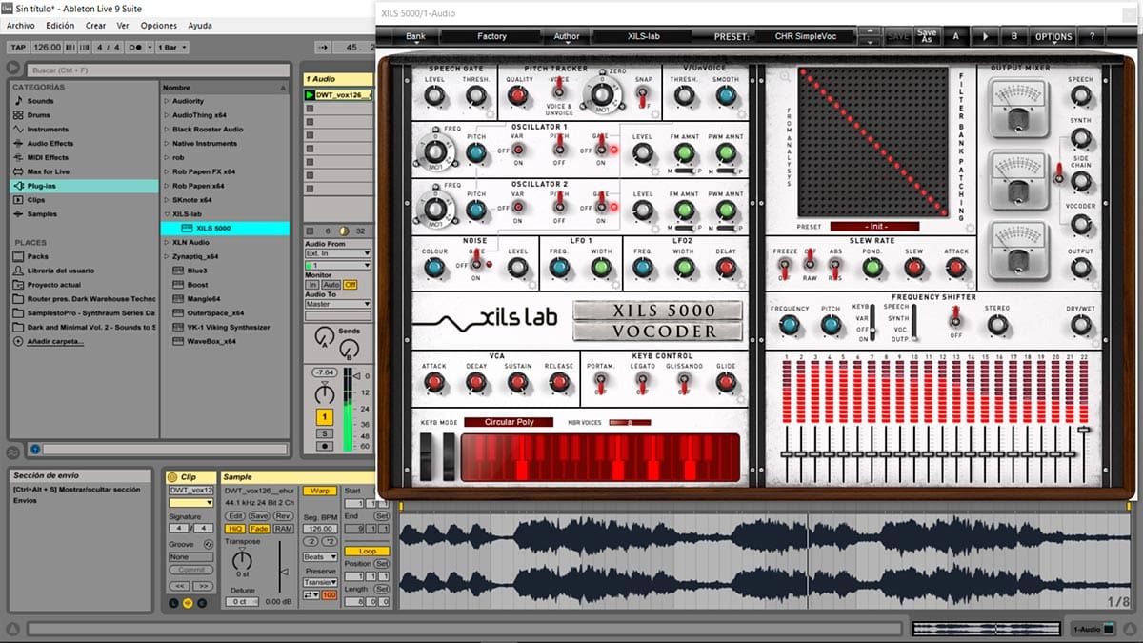Click the Frequency Shifter DRY/WET knob
Screen dimensions: 1143x643
1080,326
